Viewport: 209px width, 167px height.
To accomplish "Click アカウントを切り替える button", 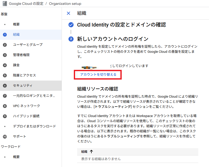I will coord(98,74).
